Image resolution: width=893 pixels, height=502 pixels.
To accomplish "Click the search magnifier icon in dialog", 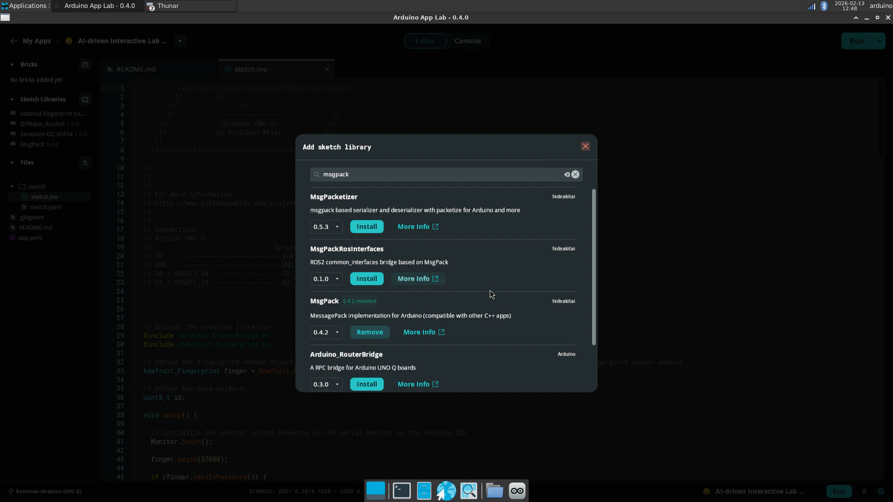I will [x=316, y=175].
